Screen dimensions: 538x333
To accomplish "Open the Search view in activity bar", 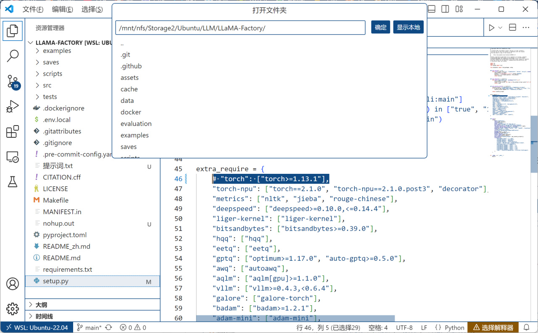I will pyautogui.click(x=13, y=56).
